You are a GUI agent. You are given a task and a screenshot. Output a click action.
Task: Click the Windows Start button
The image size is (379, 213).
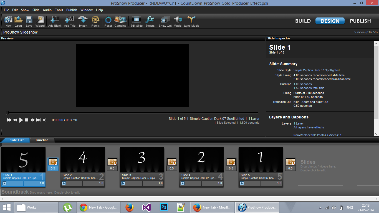[7, 207]
